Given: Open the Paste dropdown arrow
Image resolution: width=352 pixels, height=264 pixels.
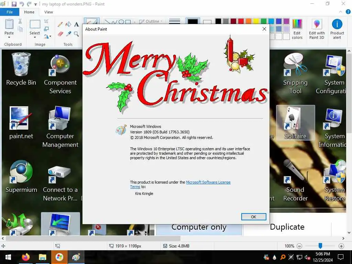Looking at the screenshot, I should pyautogui.click(x=9, y=37).
